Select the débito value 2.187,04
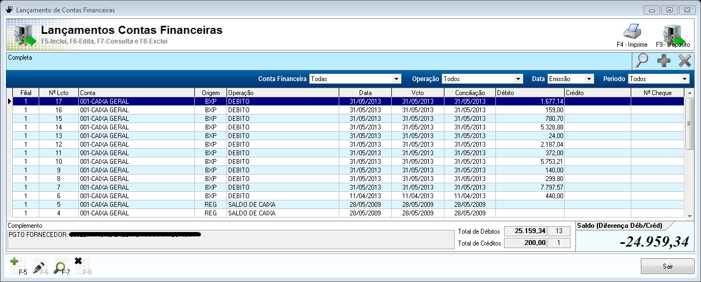This screenshot has width=701, height=282. (551, 144)
